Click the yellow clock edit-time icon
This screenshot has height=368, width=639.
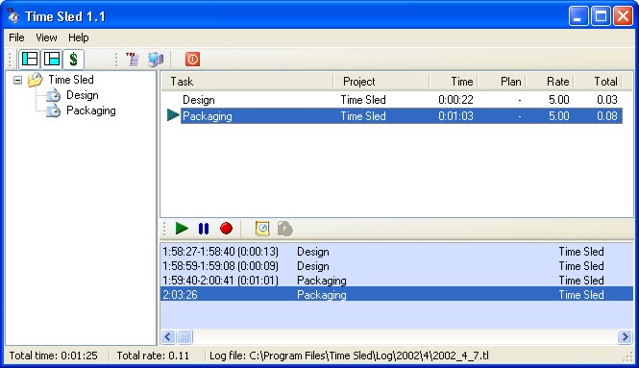click(262, 229)
